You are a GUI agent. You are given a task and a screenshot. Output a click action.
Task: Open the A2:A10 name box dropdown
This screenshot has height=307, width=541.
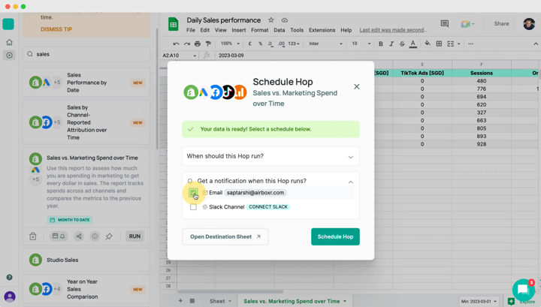[195, 56]
